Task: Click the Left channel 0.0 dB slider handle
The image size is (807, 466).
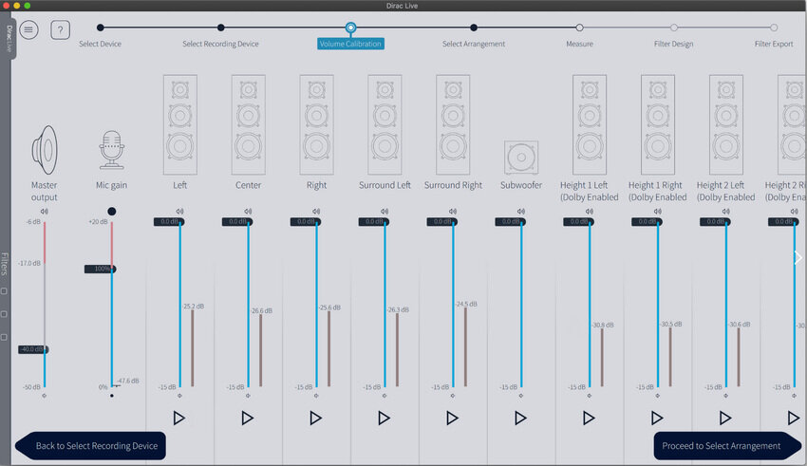Action: (x=169, y=222)
